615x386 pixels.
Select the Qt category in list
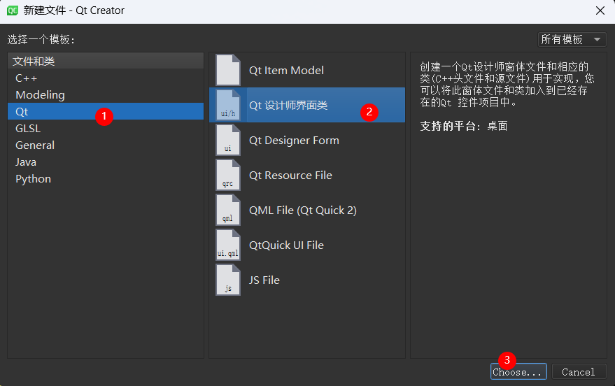22,112
